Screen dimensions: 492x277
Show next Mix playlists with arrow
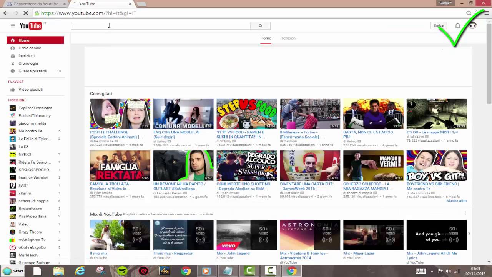click(x=469, y=234)
